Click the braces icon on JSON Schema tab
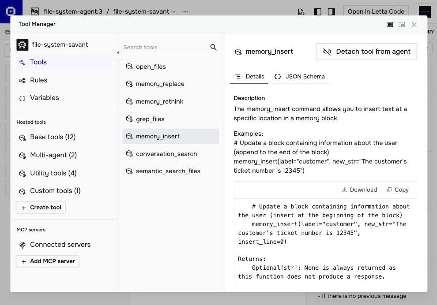 click(278, 77)
